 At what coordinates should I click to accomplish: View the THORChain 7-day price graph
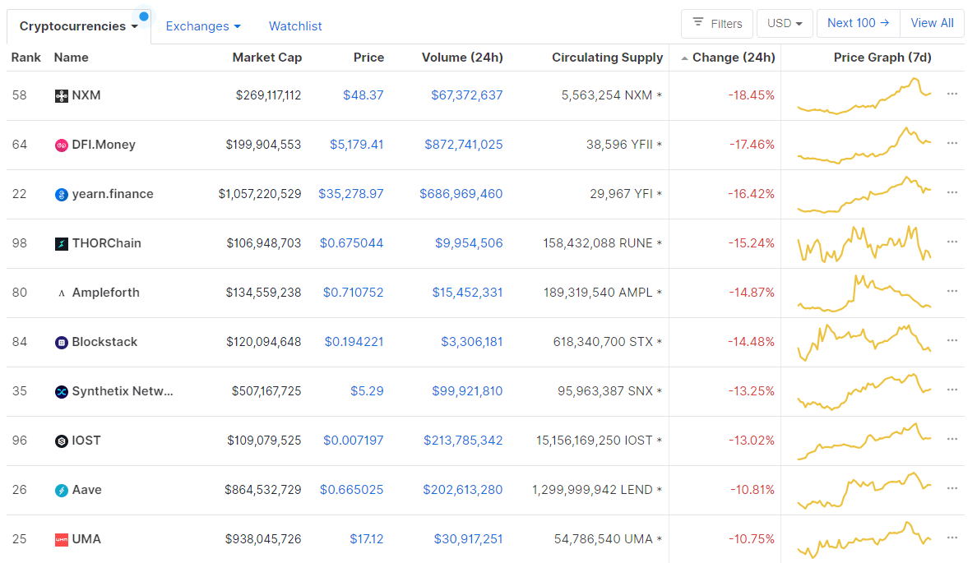[x=864, y=243]
